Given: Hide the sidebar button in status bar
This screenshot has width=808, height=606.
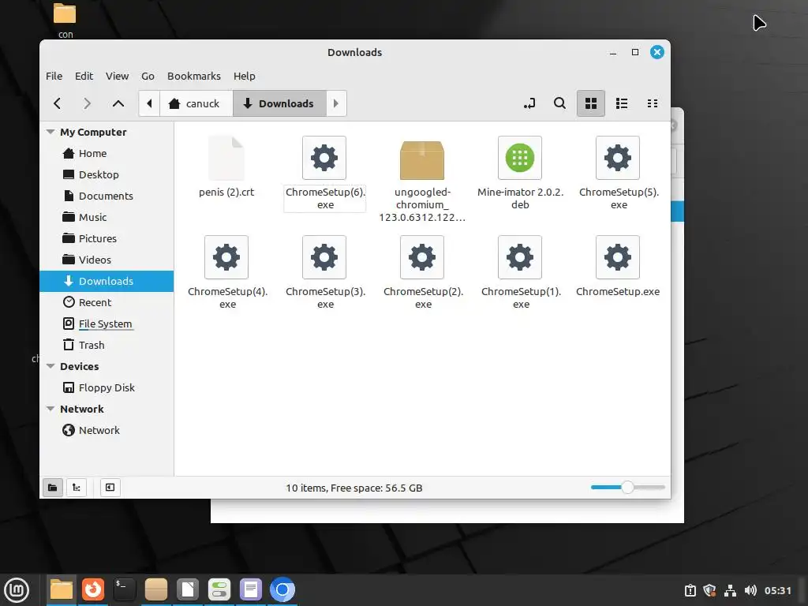Looking at the screenshot, I should coord(110,488).
